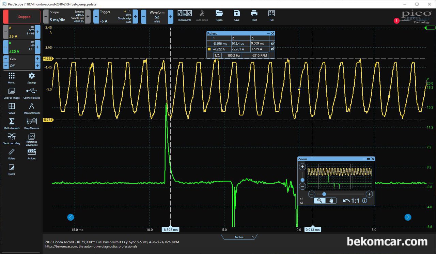Open a file with the Open icon

[219, 16]
